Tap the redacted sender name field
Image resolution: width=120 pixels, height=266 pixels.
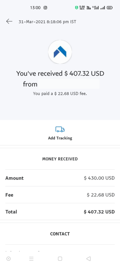tap(69, 84)
